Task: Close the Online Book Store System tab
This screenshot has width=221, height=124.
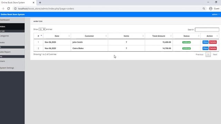Action: pyautogui.click(x=33, y=2)
